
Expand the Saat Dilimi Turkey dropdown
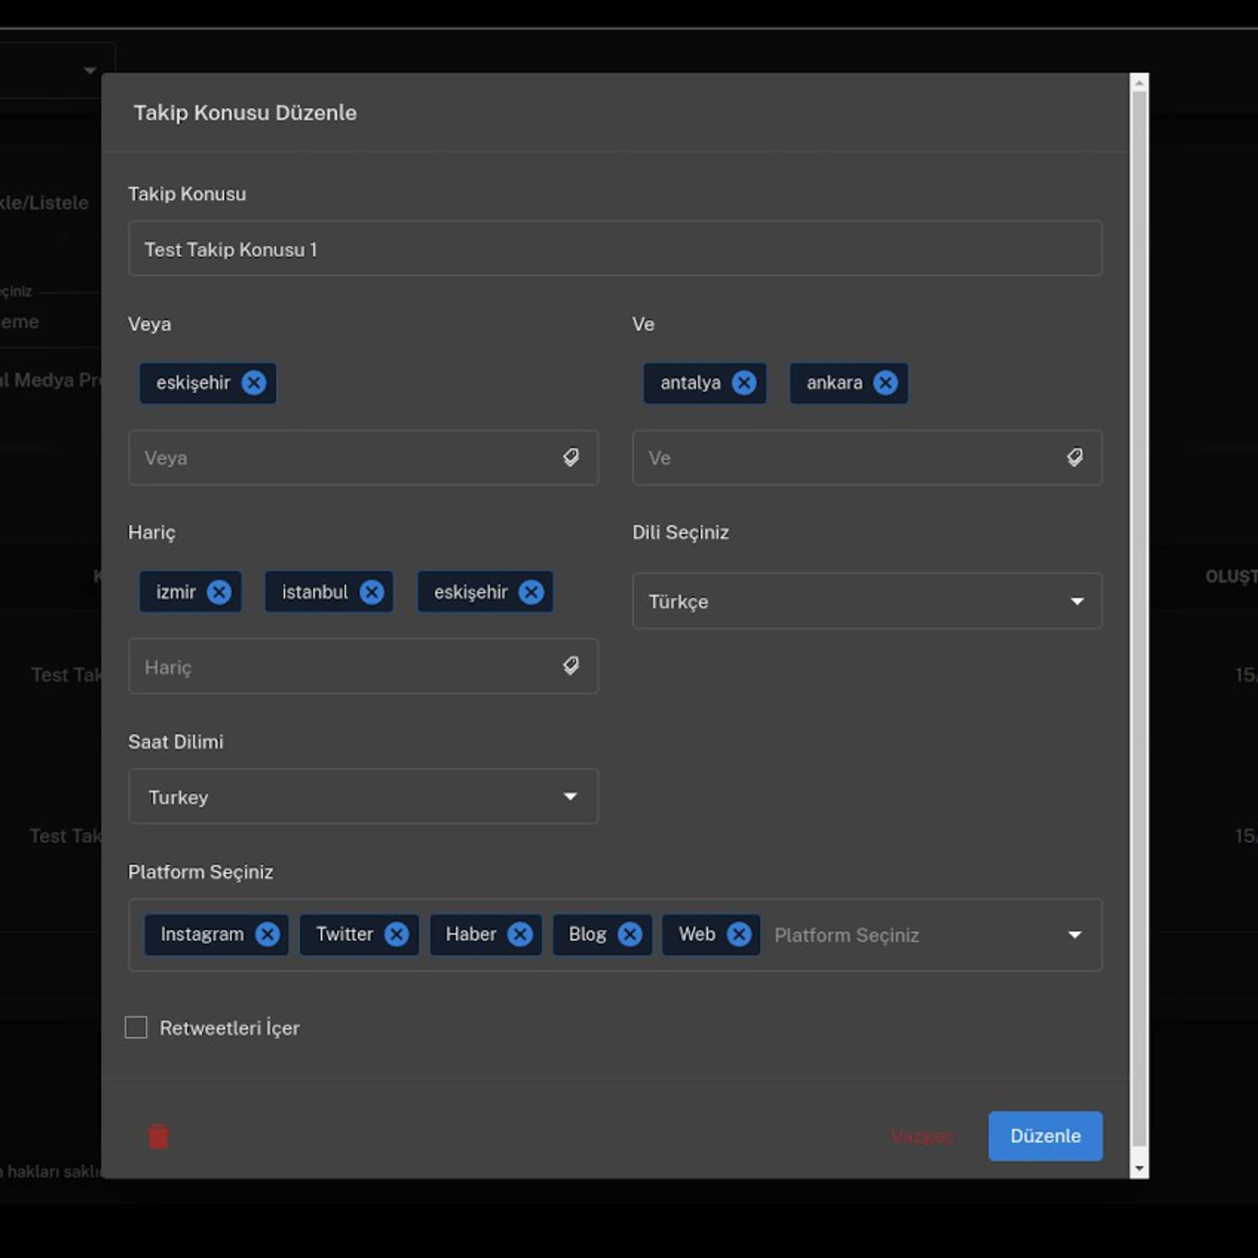point(363,797)
